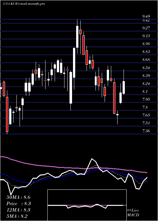Click the '<<Live MACD' label
This screenshot has height=221, width=158.
pyautogui.click(x=133, y=213)
